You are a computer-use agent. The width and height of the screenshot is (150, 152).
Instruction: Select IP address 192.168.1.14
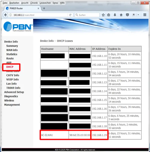pyautogui.click(x=99, y=91)
